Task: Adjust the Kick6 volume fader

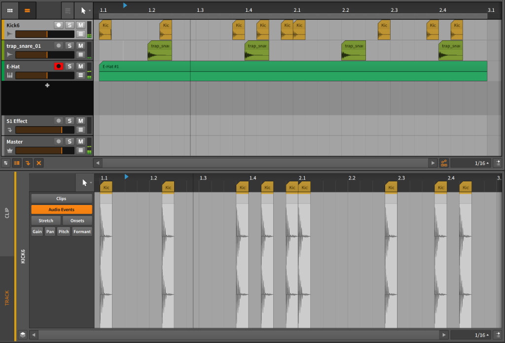Action: click(45, 34)
